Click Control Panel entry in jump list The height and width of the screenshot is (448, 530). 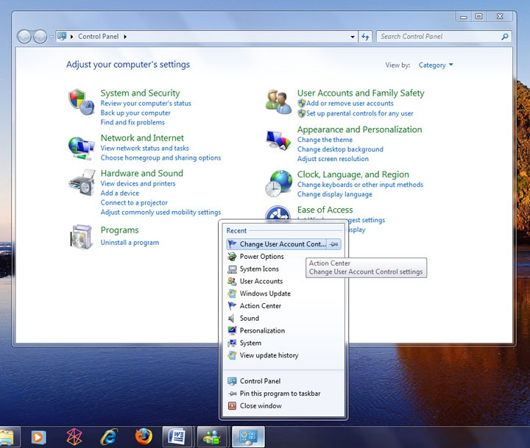pyautogui.click(x=283, y=381)
